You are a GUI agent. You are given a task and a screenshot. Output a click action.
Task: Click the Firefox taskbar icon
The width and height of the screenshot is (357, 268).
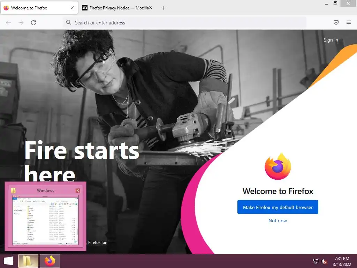click(50, 261)
